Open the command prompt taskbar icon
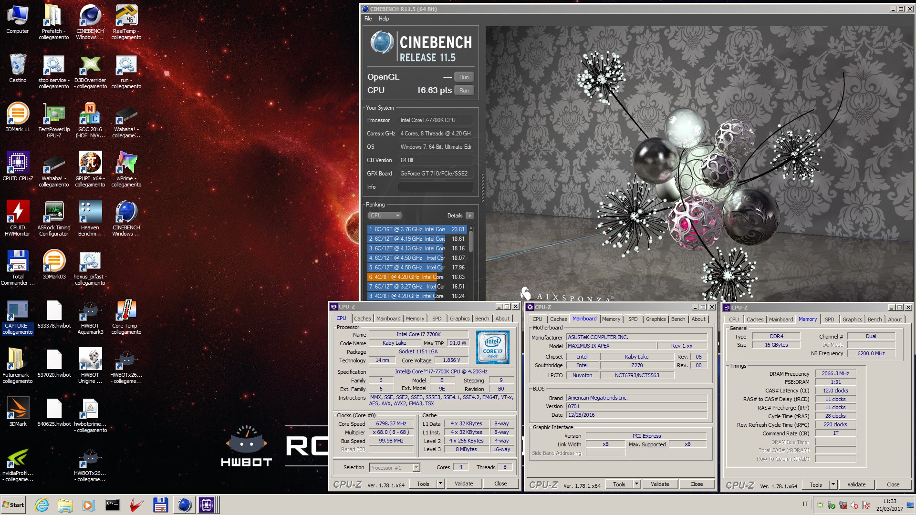The width and height of the screenshot is (916, 515). click(x=113, y=505)
